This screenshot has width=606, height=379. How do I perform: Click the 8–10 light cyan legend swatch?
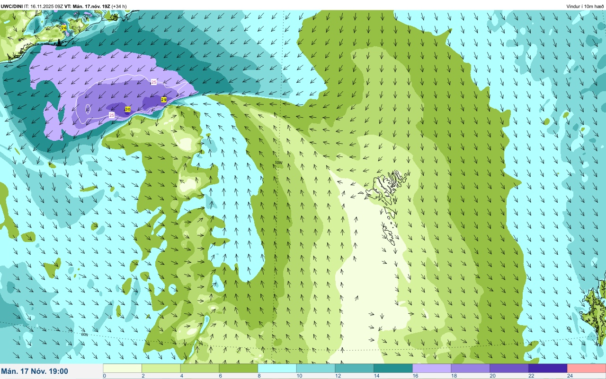pyautogui.click(x=277, y=368)
